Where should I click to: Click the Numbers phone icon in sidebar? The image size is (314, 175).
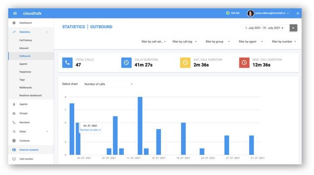[x=14, y=123]
